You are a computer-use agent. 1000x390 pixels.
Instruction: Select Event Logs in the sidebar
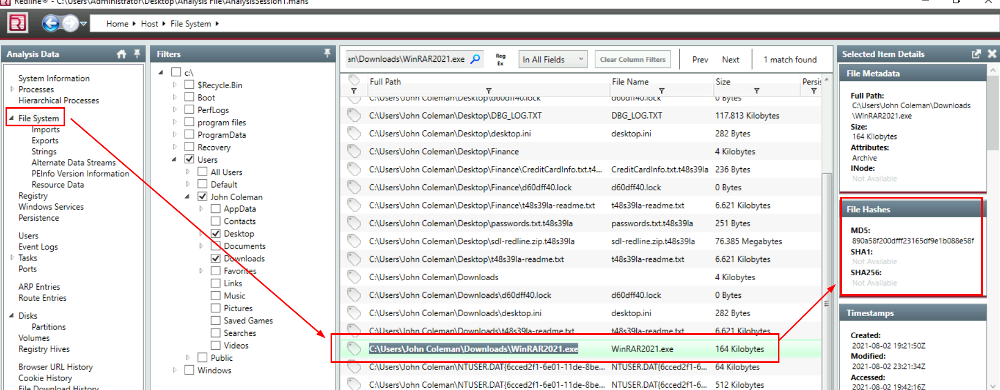pos(38,247)
